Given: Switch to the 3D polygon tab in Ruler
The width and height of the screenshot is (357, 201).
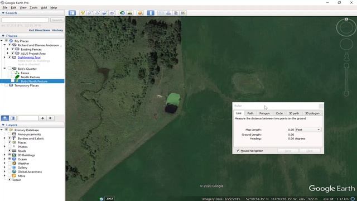Looking at the screenshot, I should (312, 113).
